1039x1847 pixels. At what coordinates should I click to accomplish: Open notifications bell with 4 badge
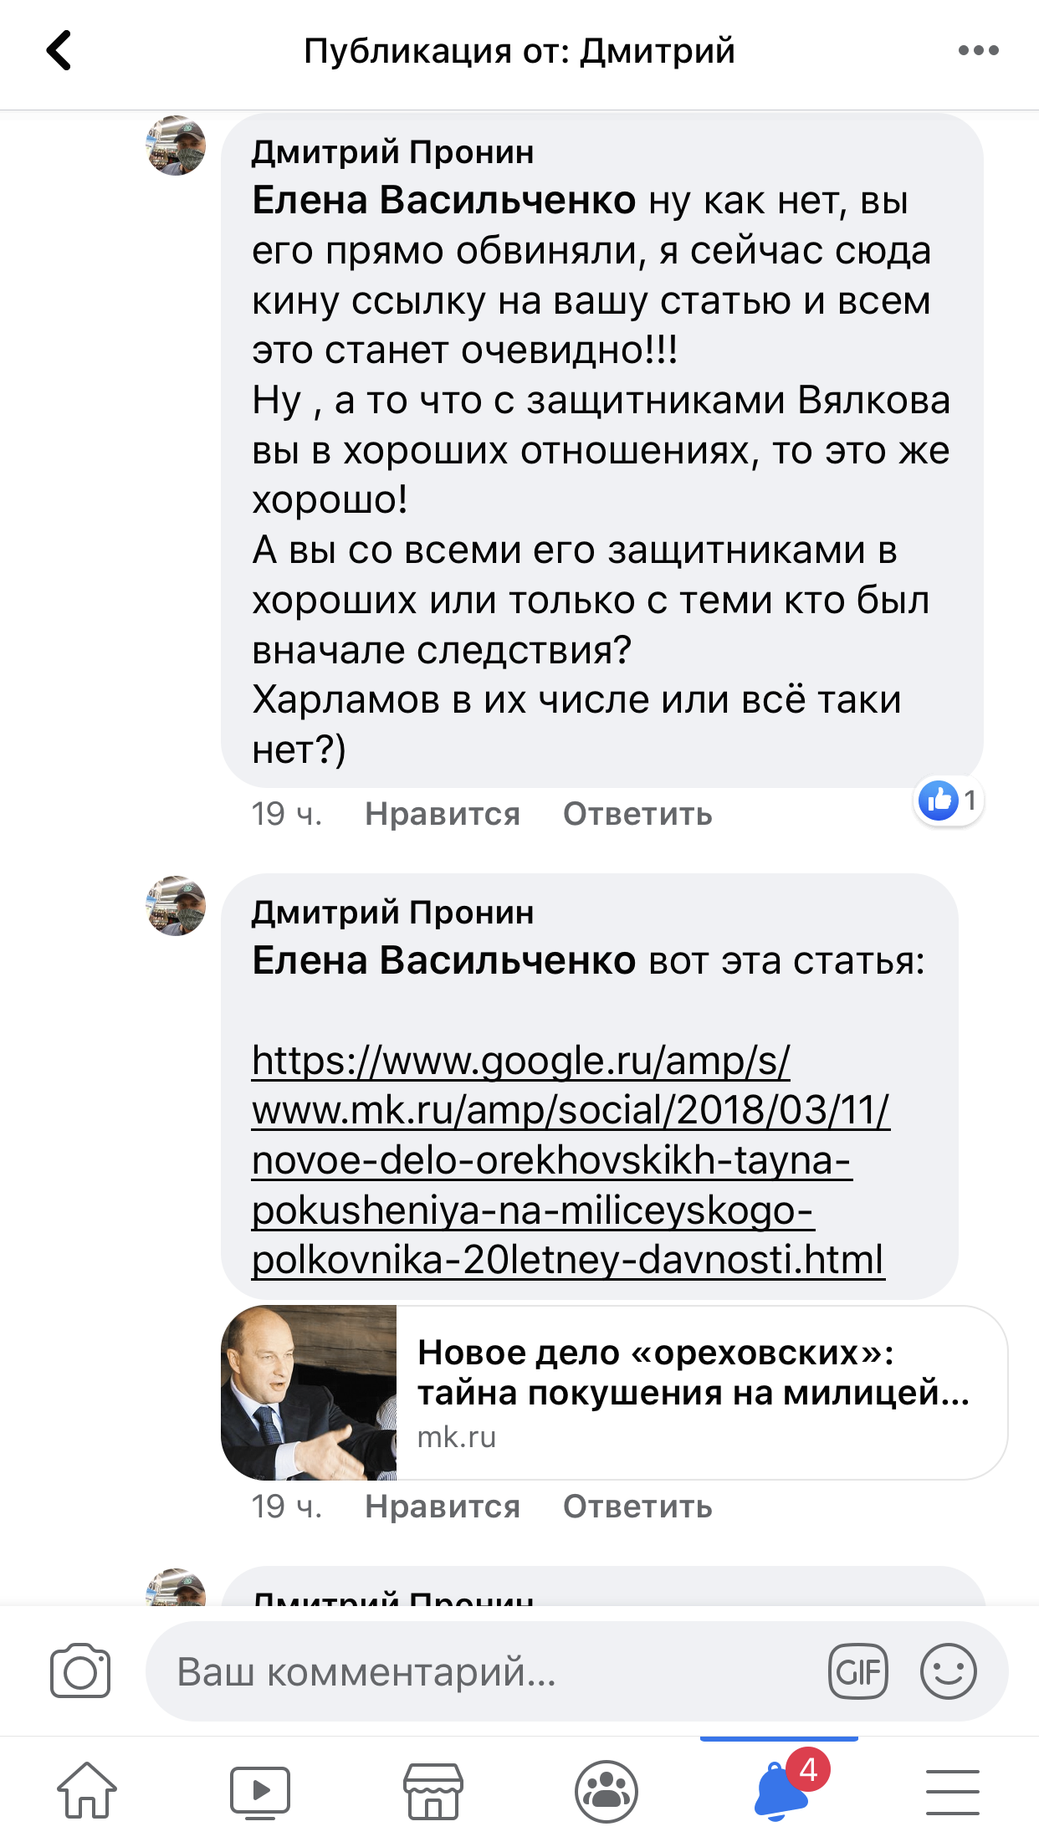pyautogui.click(x=781, y=1791)
